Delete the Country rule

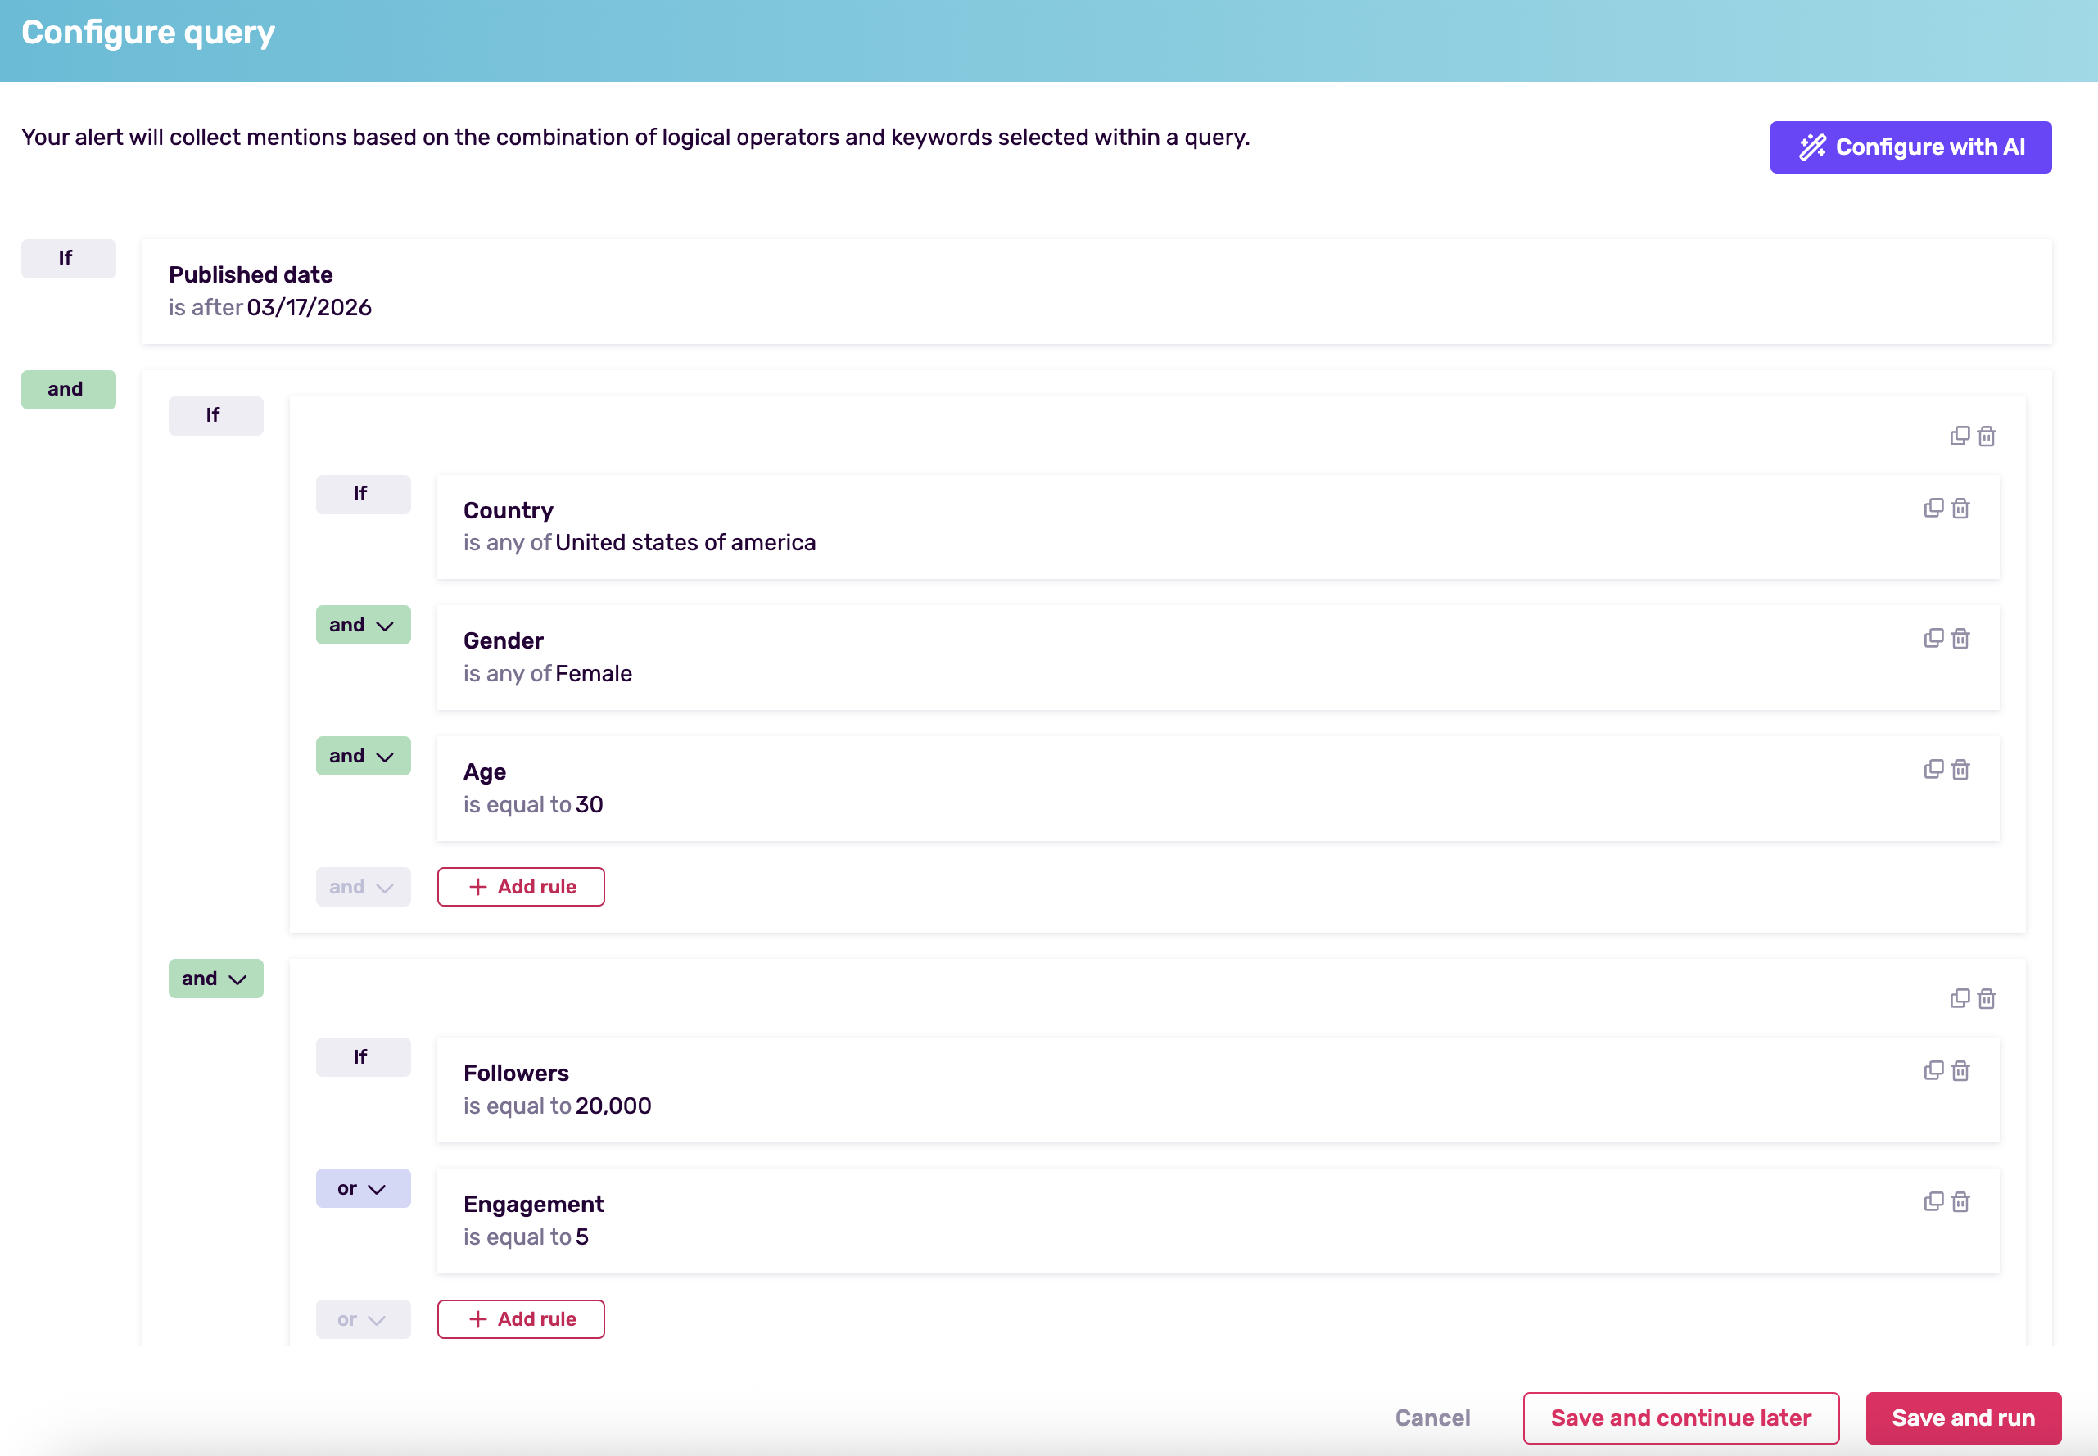pyautogui.click(x=1960, y=509)
